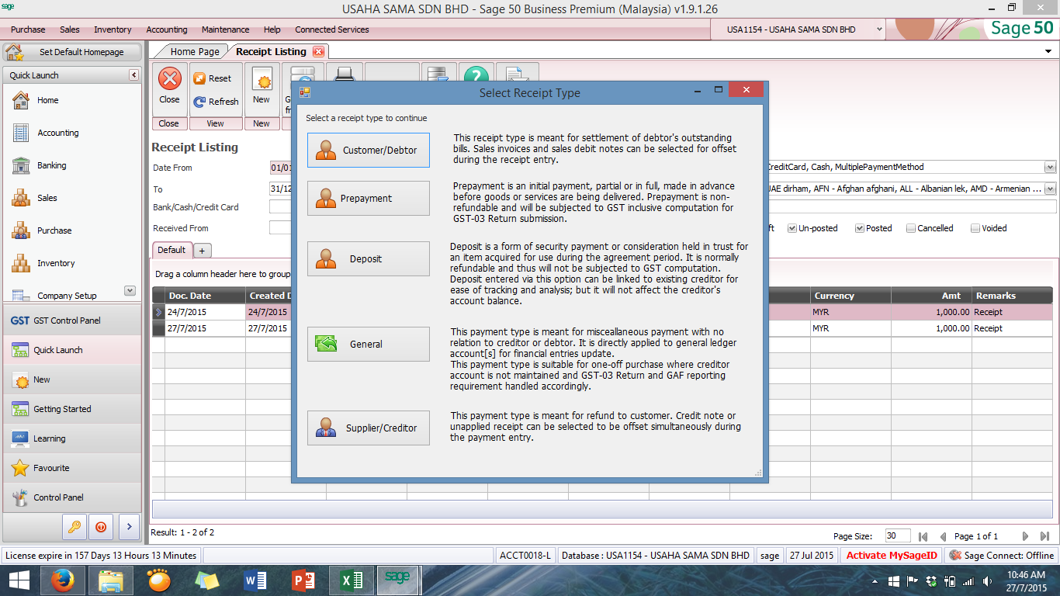Open the Inventory menu
Viewport: 1060px width, 596px height.
[113, 29]
